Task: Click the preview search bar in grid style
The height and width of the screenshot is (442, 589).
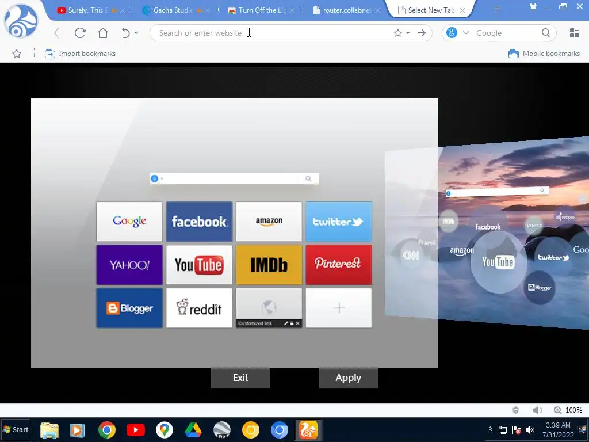Action: point(235,178)
